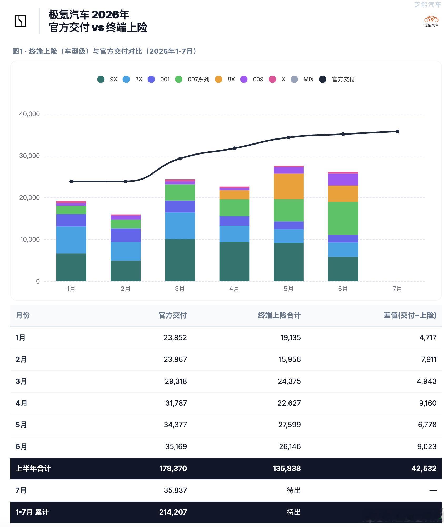Click the 42,532 half-year difference

coord(424,468)
